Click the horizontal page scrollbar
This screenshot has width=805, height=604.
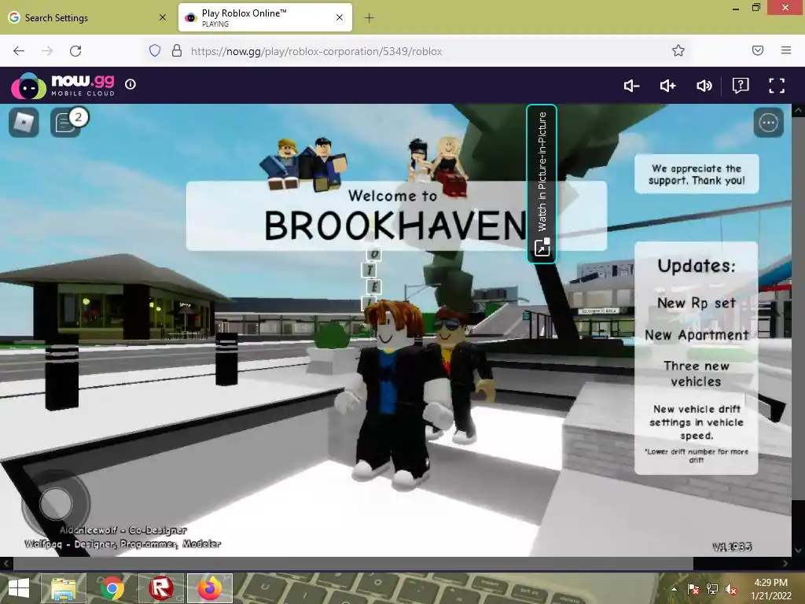(x=353, y=563)
